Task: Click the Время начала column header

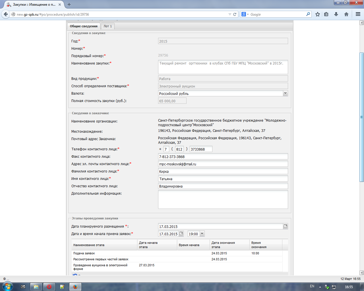Action: [x=193, y=245]
